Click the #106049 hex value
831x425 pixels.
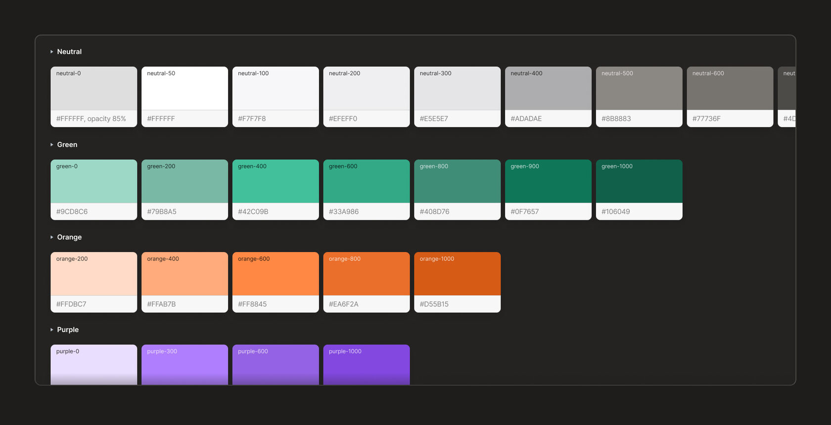coord(616,212)
